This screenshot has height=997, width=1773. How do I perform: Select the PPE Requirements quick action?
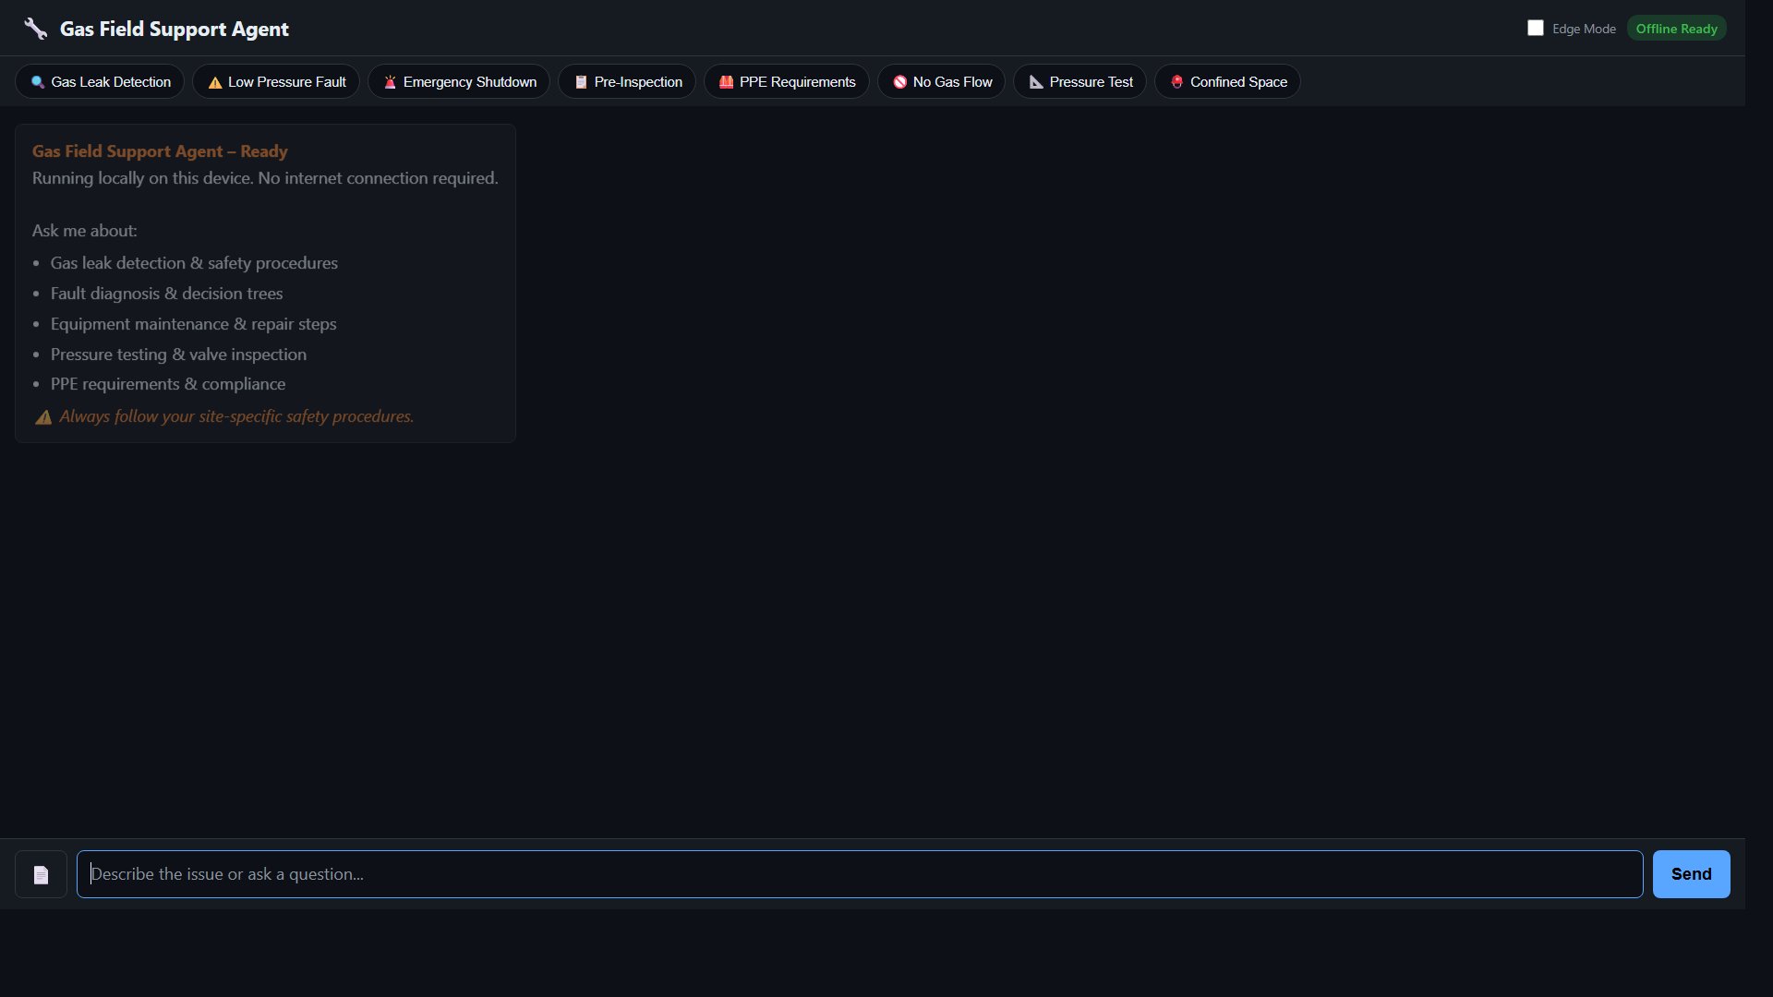click(786, 81)
